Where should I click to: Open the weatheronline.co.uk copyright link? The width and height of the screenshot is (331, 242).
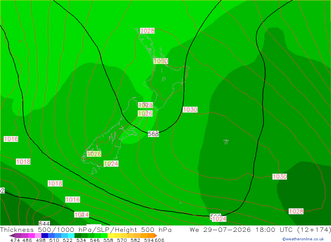[x=303, y=239]
